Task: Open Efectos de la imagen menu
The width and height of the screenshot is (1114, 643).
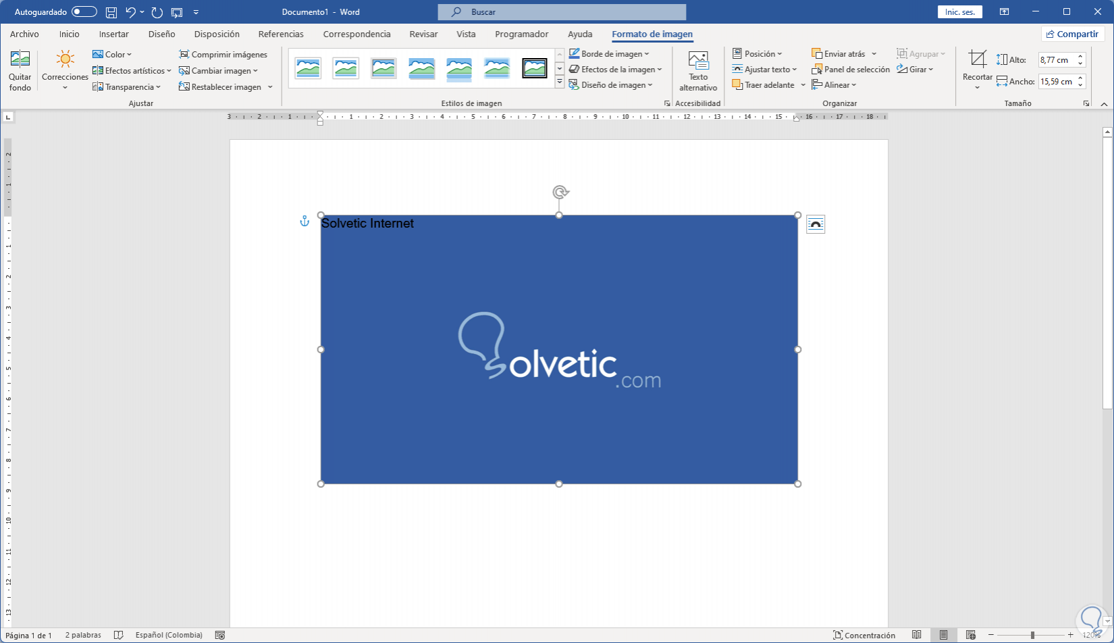Action: point(616,70)
